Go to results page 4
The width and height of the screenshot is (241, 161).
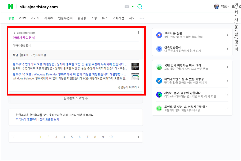64,137
